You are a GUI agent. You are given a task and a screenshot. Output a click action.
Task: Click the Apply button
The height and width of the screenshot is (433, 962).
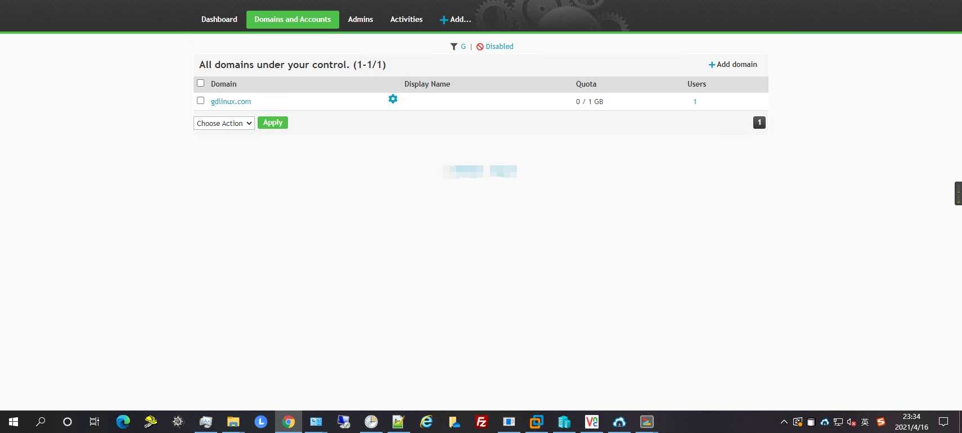273,123
